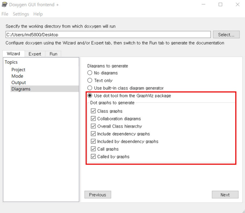Click the Select... directory button
This screenshot has height=213, width=245.
click(x=226, y=34)
